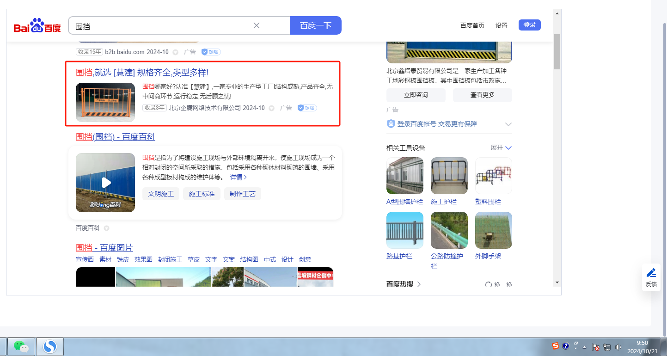The width and height of the screenshot is (667, 356).
Task: Expand the dropdown arrow beside b2b.baidu.com 2024-10
Action: 176,52
